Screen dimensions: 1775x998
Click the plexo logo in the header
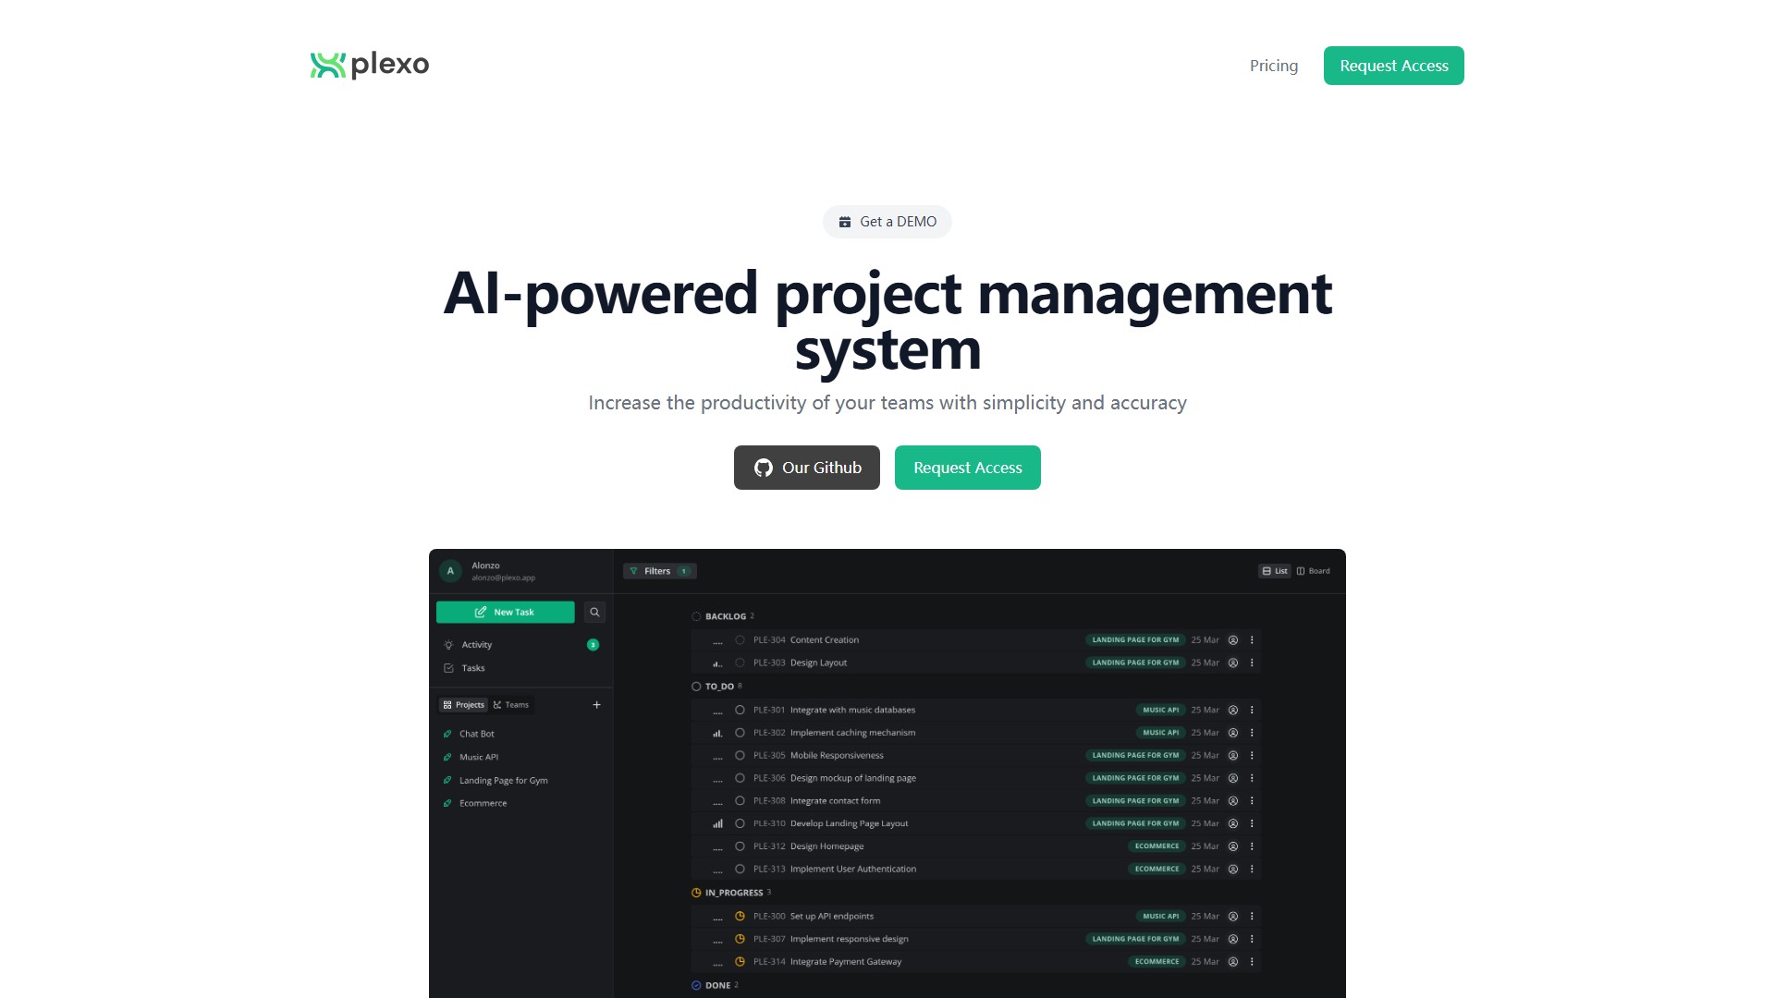click(370, 65)
